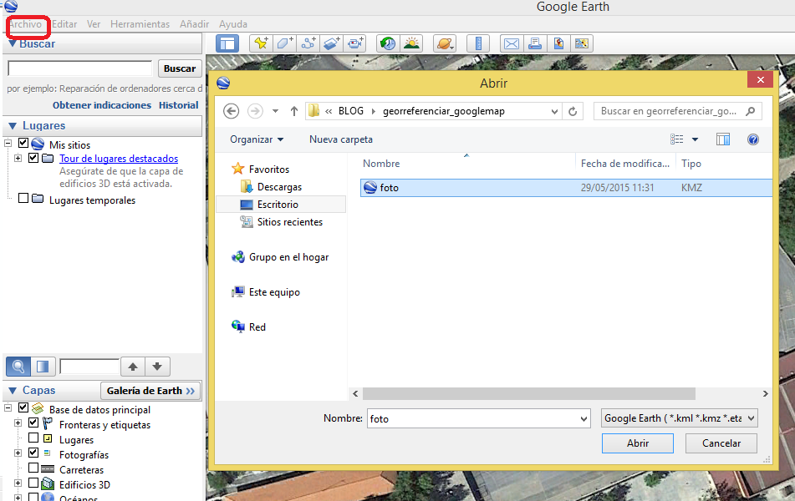Check the Carreteras layer
Screen dimensions: 795x501
(33, 469)
